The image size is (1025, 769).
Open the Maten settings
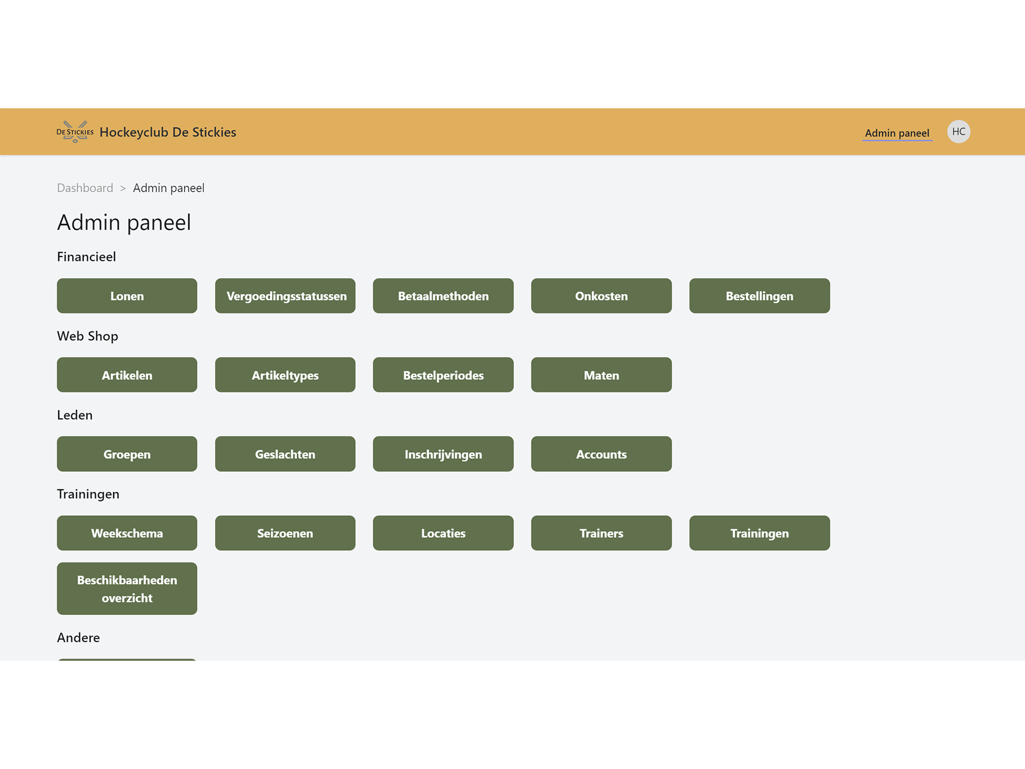point(601,375)
